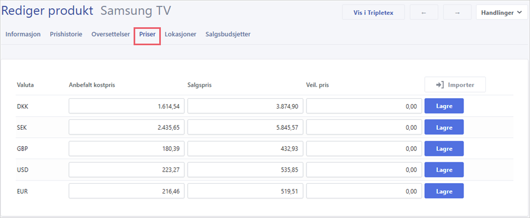
Task: Switch to the Salgsbudsjetter tab
Action: point(228,34)
